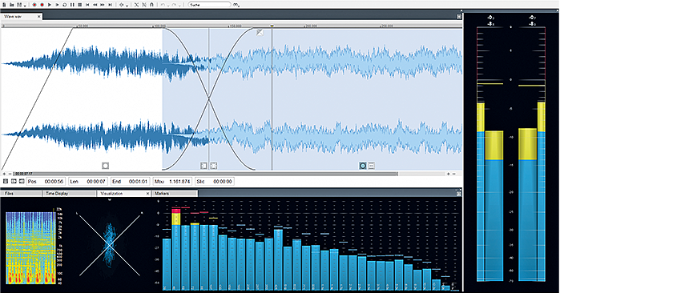This screenshot has width=697, height=293.
Task: Toggle the snap magnet icon
Action: (x=151, y=5)
